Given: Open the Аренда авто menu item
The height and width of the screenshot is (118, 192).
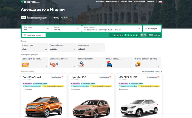Looking at the screenshot, I should (126, 2).
